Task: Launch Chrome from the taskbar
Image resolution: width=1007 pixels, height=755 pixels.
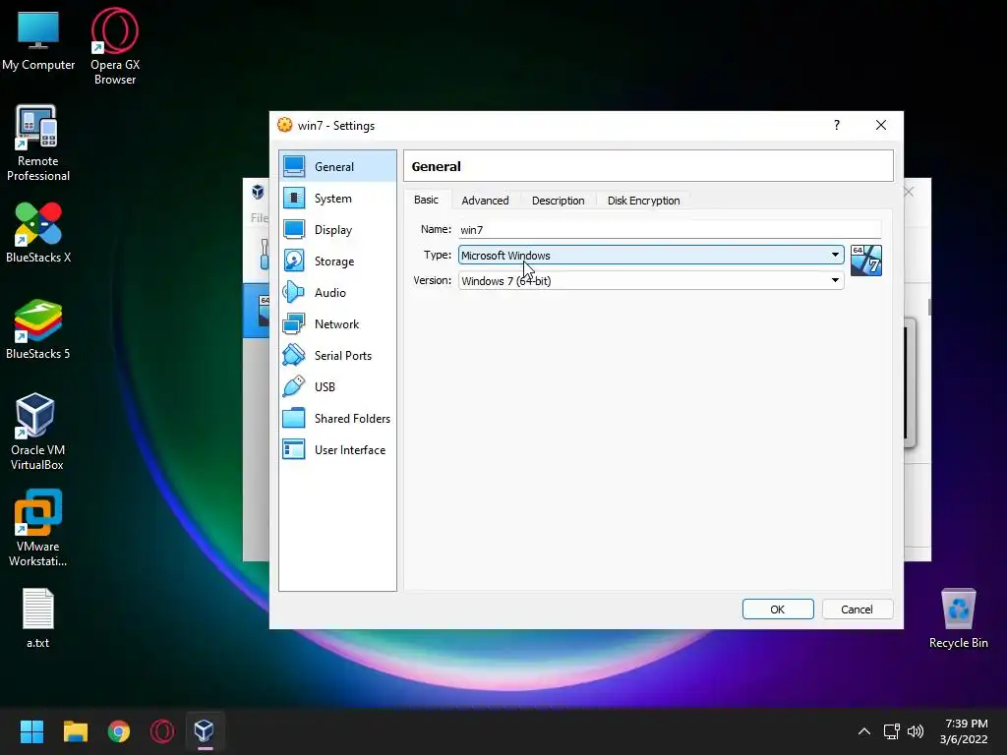Action: click(x=119, y=730)
